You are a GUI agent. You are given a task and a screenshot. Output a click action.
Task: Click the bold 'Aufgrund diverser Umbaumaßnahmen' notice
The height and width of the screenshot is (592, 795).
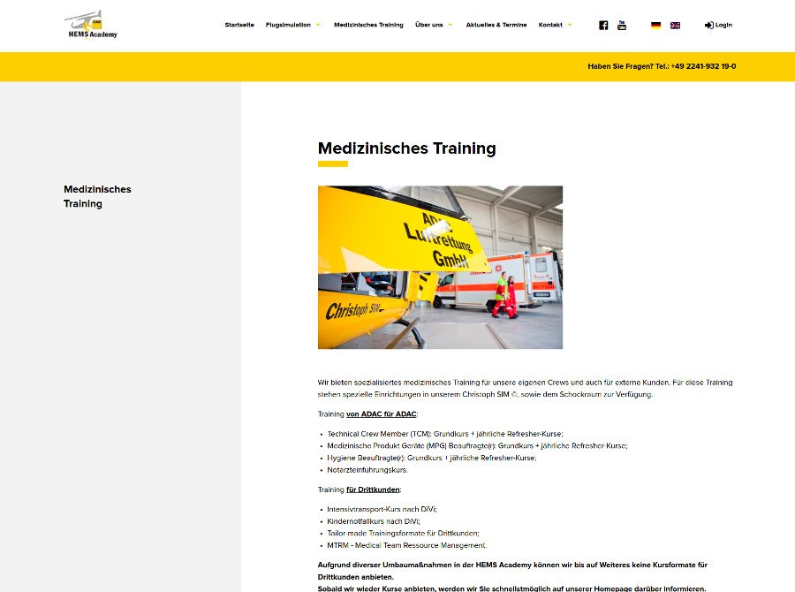tap(512, 571)
